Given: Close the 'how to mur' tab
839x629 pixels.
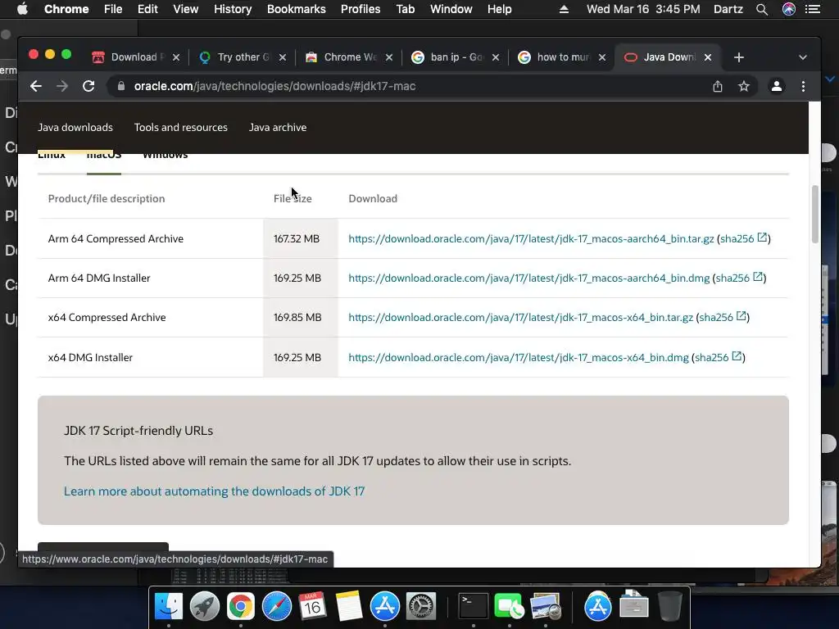Looking at the screenshot, I should click(x=602, y=57).
